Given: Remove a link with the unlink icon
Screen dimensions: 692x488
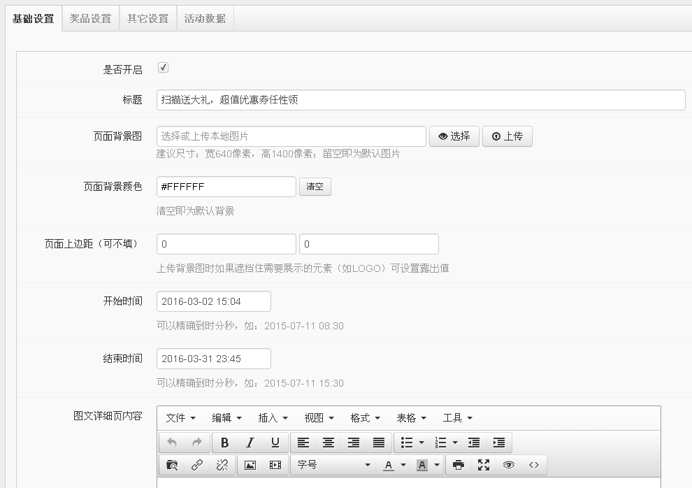Looking at the screenshot, I should (x=223, y=464).
